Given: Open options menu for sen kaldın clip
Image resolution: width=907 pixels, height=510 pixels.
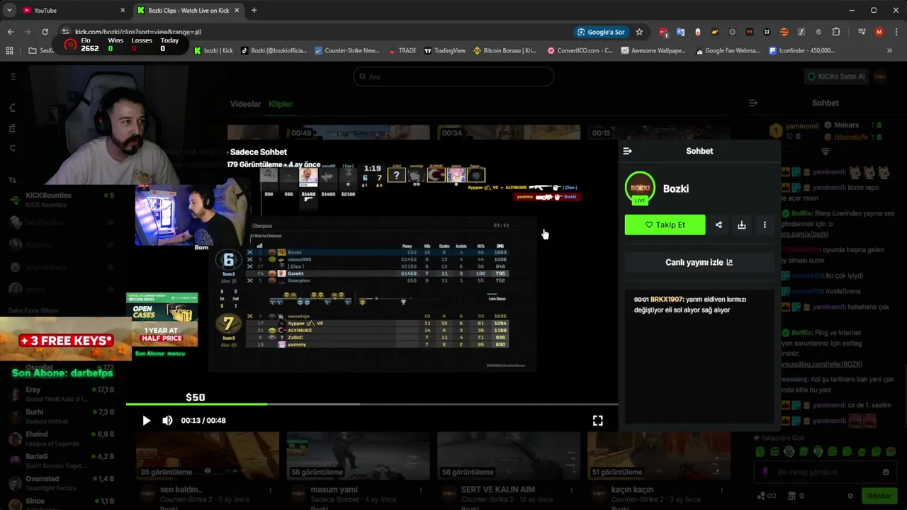Looking at the screenshot, I should click(270, 490).
